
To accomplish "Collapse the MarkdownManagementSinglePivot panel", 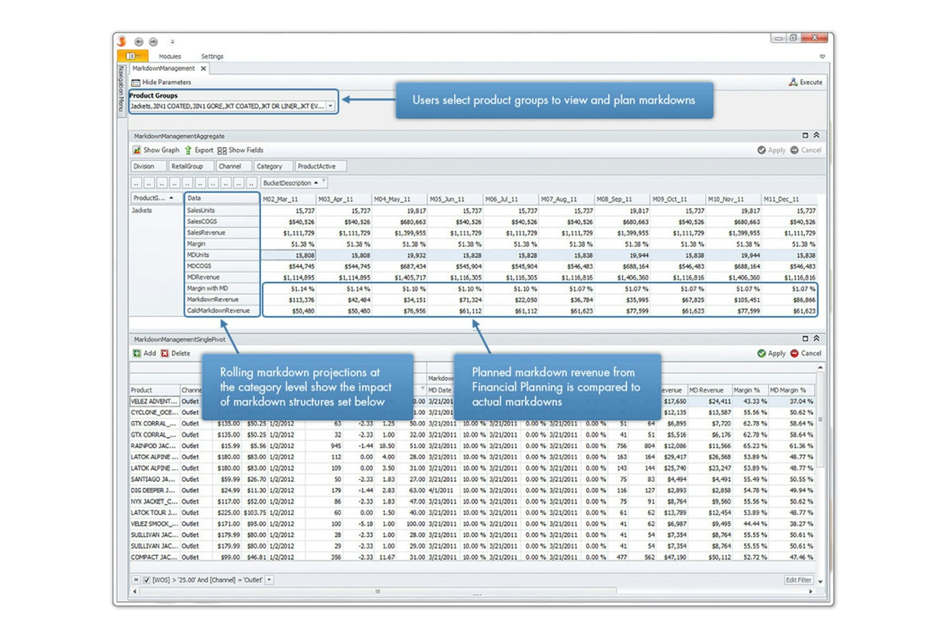I will pos(816,339).
